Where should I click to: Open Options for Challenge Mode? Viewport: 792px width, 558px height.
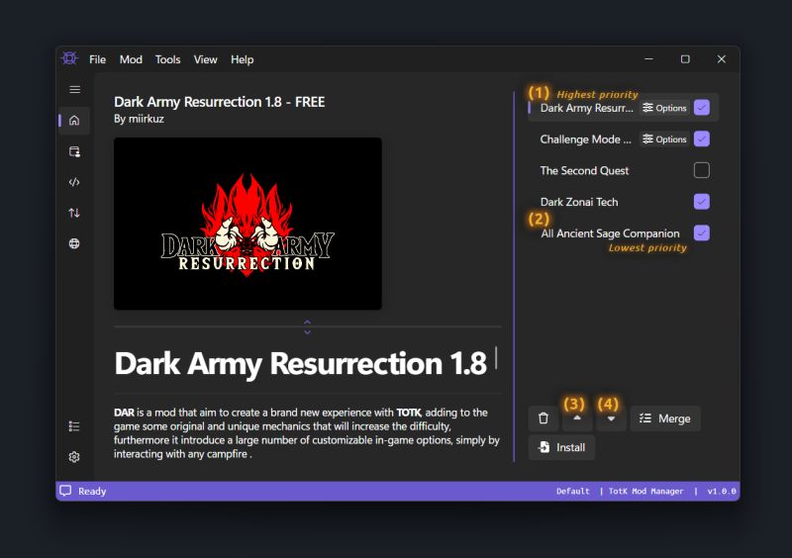(x=664, y=139)
